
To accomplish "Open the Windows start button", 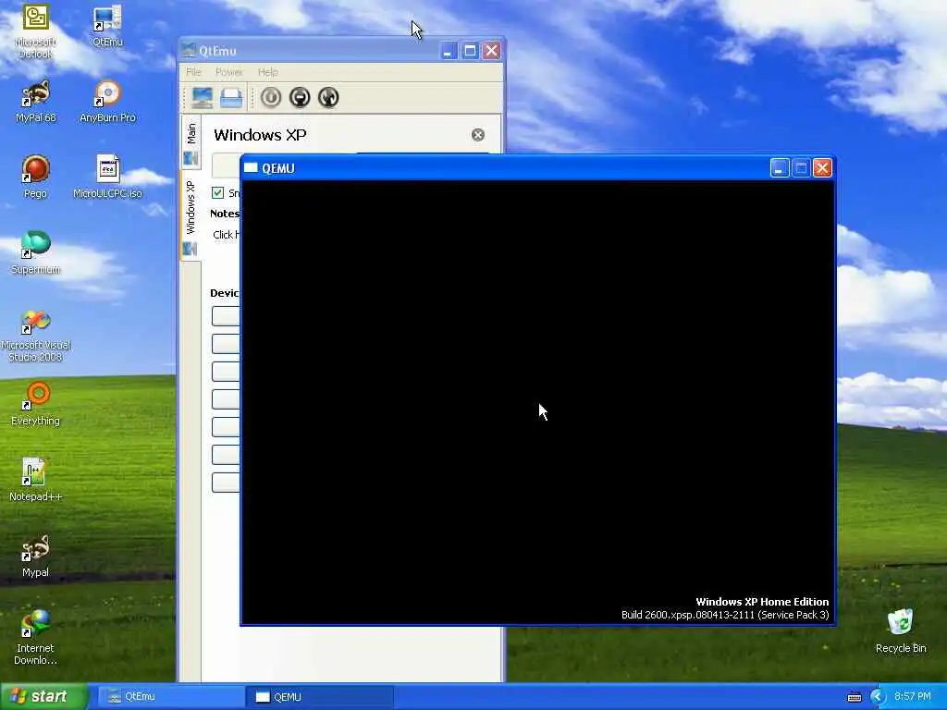I will coord(44,696).
